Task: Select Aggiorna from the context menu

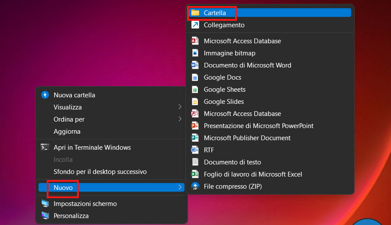Action: (x=67, y=132)
